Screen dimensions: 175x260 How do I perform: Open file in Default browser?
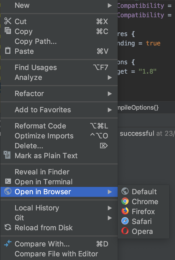point(144,192)
